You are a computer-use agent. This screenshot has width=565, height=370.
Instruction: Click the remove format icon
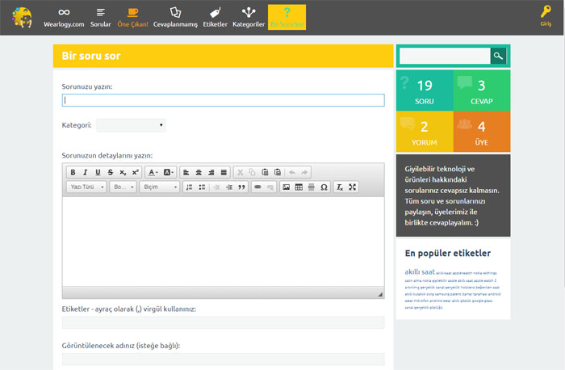tap(340, 187)
